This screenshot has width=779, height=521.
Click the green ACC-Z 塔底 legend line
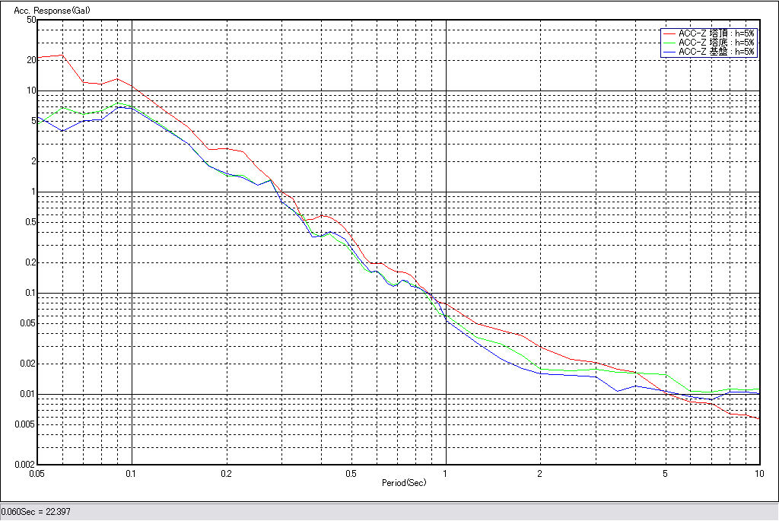coord(669,43)
